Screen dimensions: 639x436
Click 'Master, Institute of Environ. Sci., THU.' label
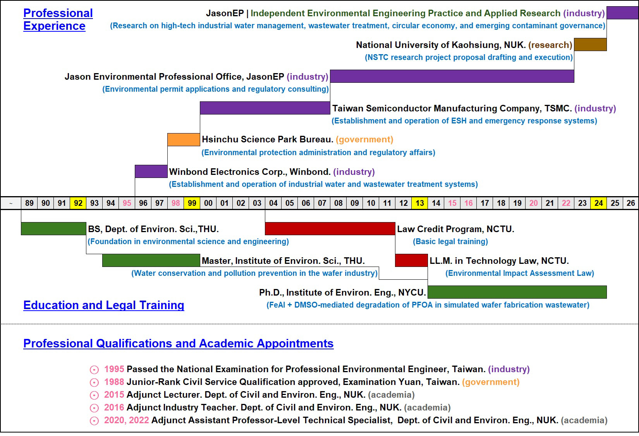pos(283,261)
